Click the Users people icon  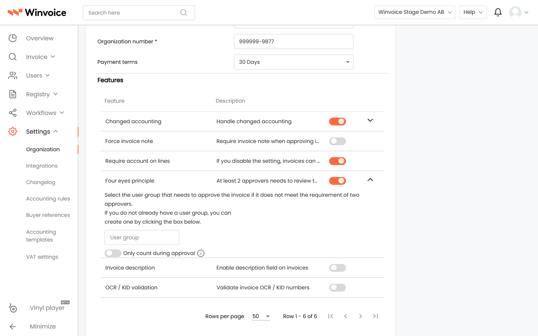[13, 75]
